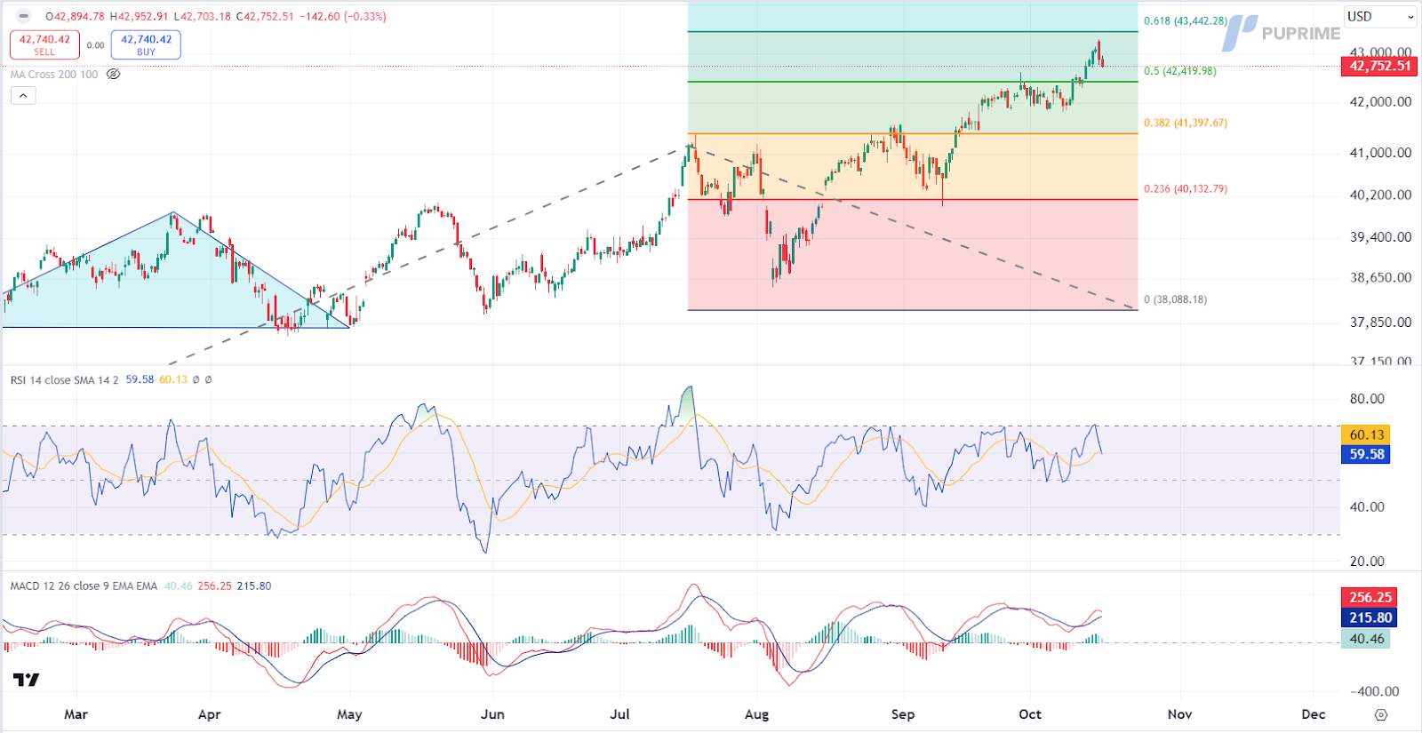Click the 39,400.00 price axis label

tap(1380, 237)
